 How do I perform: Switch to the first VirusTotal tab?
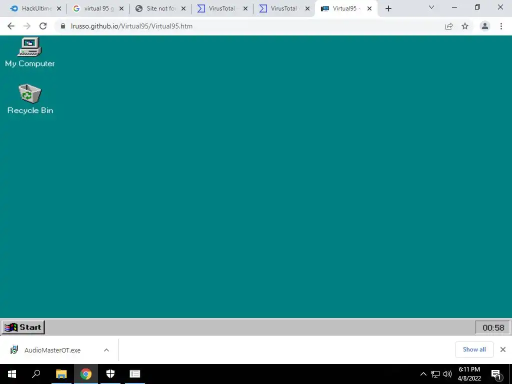221,8
